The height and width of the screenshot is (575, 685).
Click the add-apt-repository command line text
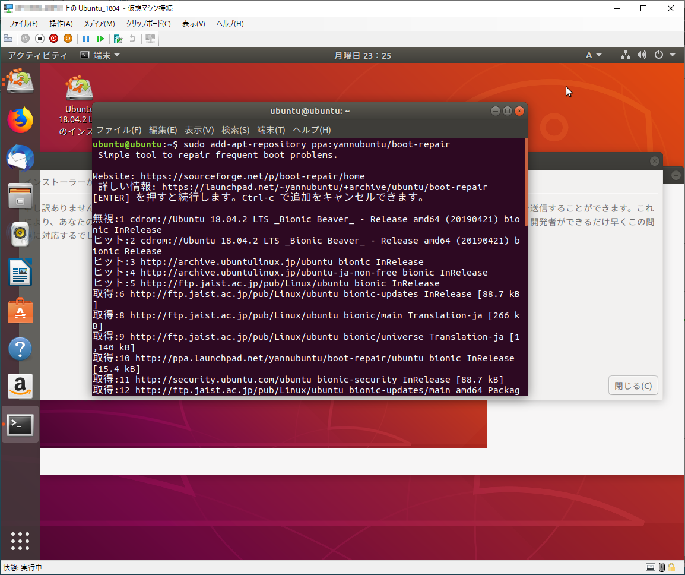(x=316, y=144)
